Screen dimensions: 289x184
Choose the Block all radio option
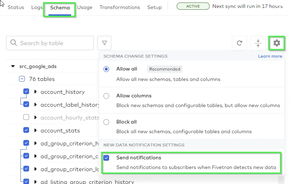click(106, 122)
